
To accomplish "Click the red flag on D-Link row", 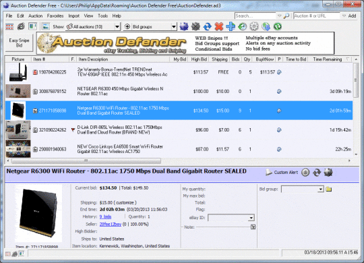I will [73, 129].
